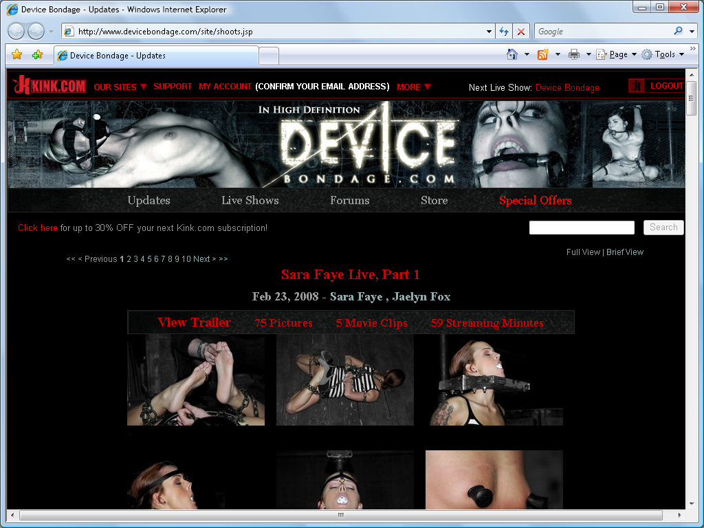The height and width of the screenshot is (528, 704).
Task: Click the horizontal scrollbar thumb
Action: (341, 515)
